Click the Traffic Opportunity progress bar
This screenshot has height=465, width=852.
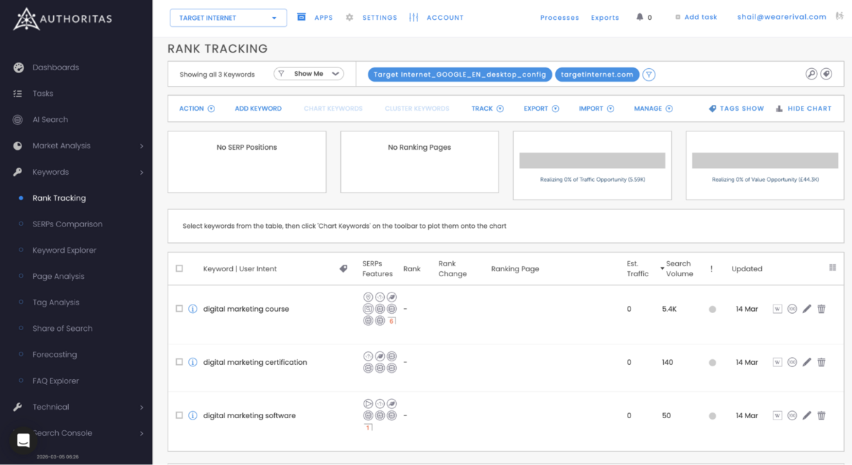pos(592,160)
